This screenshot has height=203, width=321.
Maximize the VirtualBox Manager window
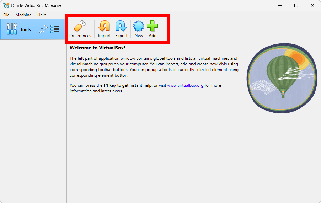[x=296, y=5]
